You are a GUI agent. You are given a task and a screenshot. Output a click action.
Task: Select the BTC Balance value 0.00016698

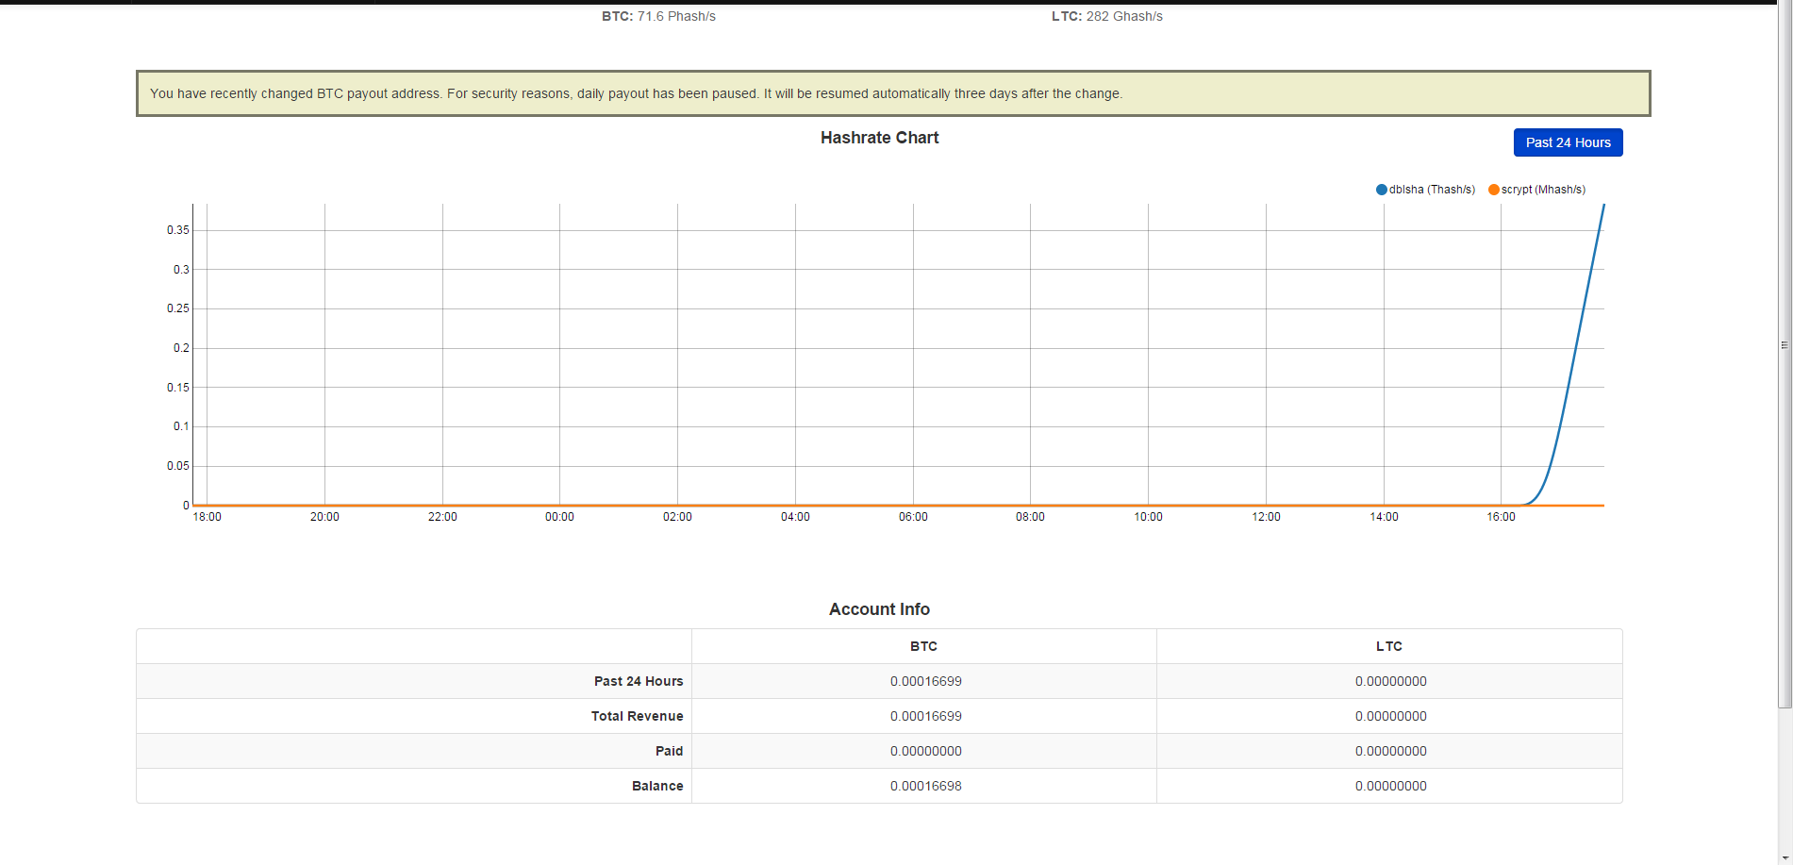pos(925,786)
